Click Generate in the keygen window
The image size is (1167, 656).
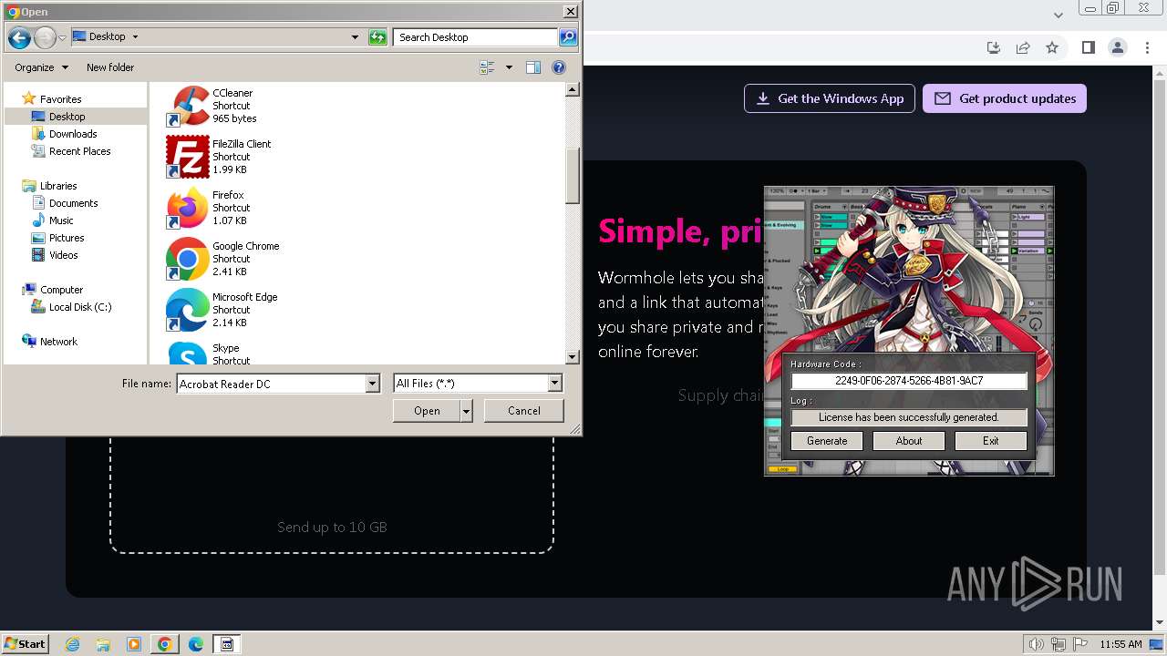point(827,441)
